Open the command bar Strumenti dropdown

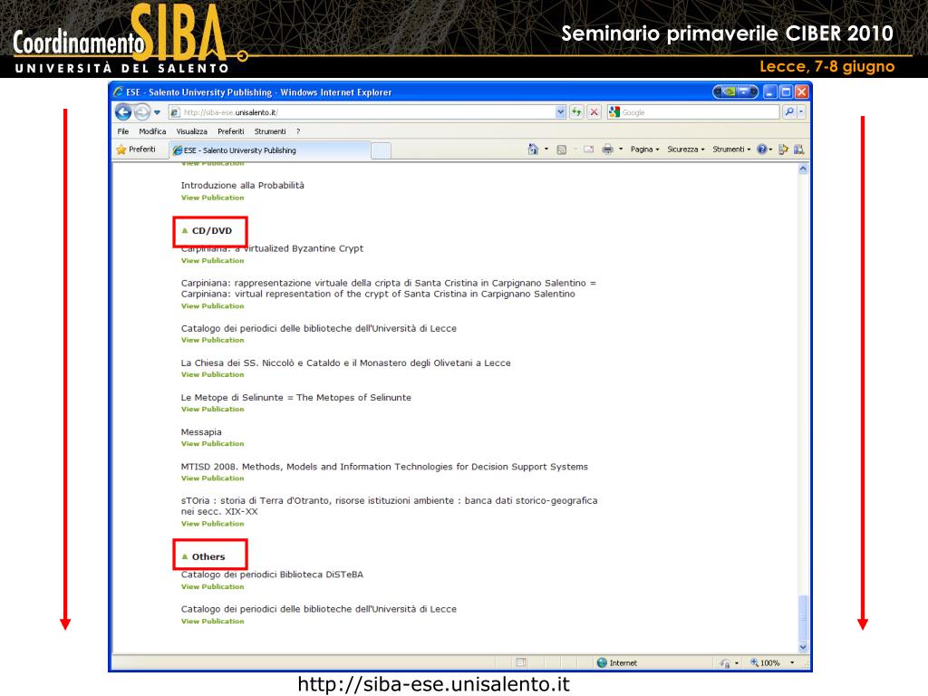point(731,150)
